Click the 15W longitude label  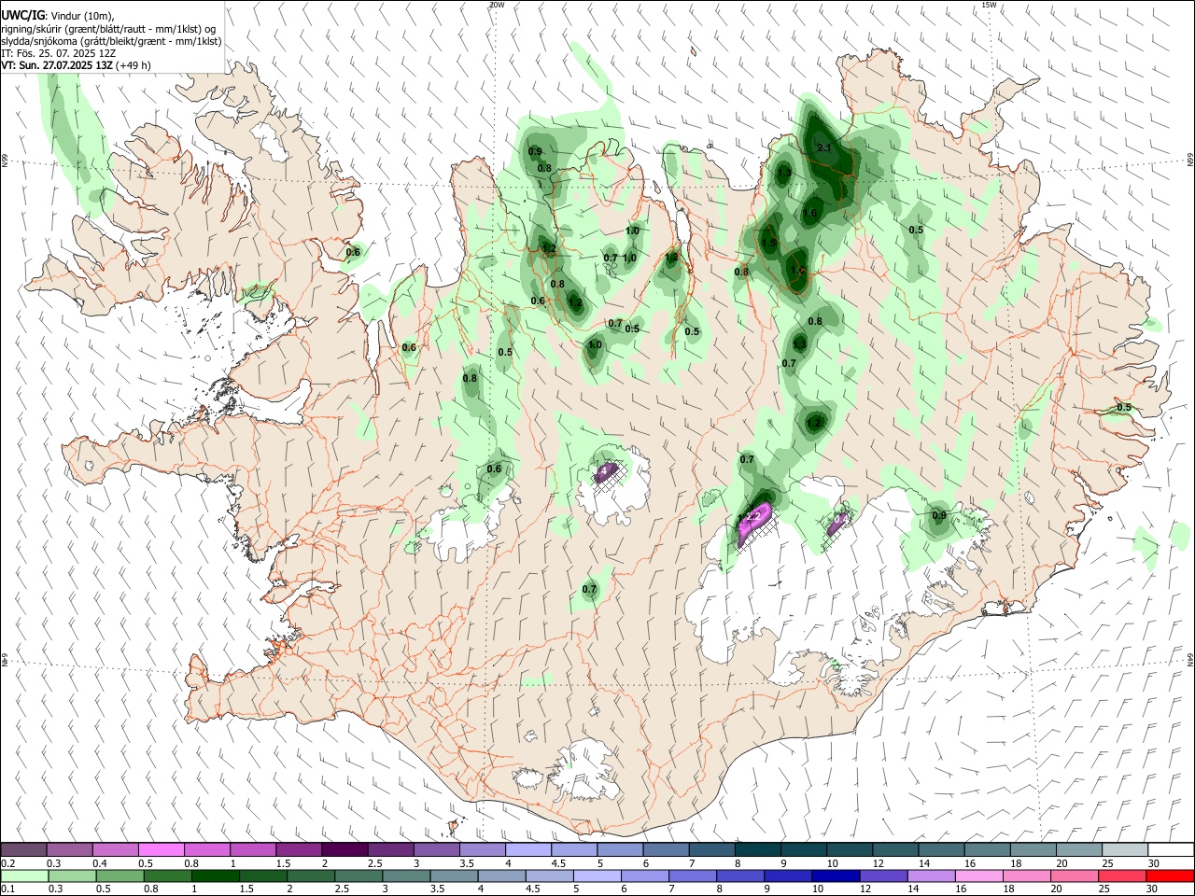click(989, 5)
